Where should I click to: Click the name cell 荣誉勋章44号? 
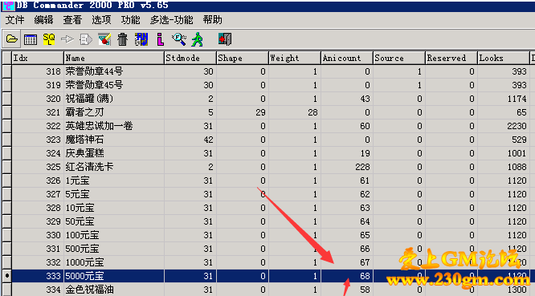pos(114,71)
